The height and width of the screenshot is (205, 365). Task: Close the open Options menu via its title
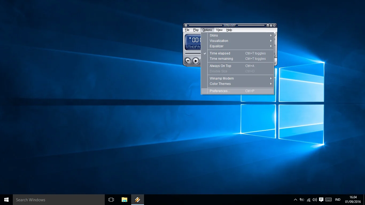click(x=207, y=30)
